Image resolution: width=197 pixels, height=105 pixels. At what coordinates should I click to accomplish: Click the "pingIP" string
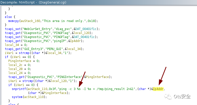[59, 41]
